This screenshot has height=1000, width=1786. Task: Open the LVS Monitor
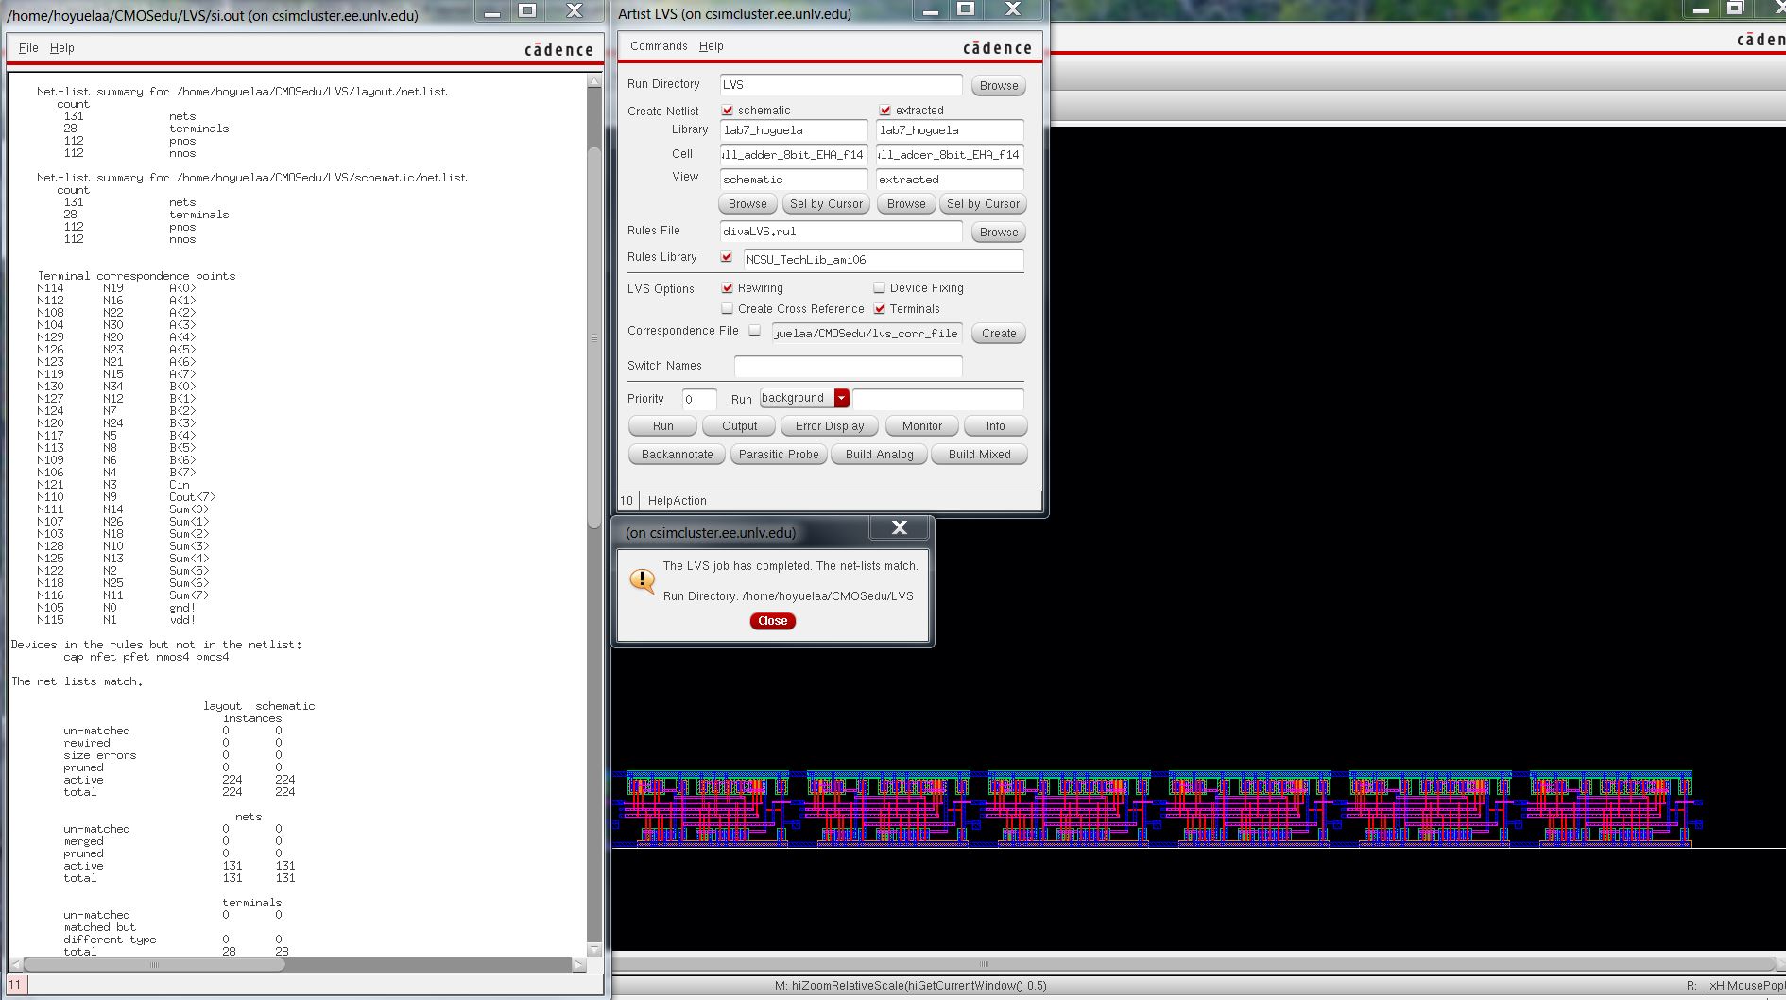click(x=921, y=426)
